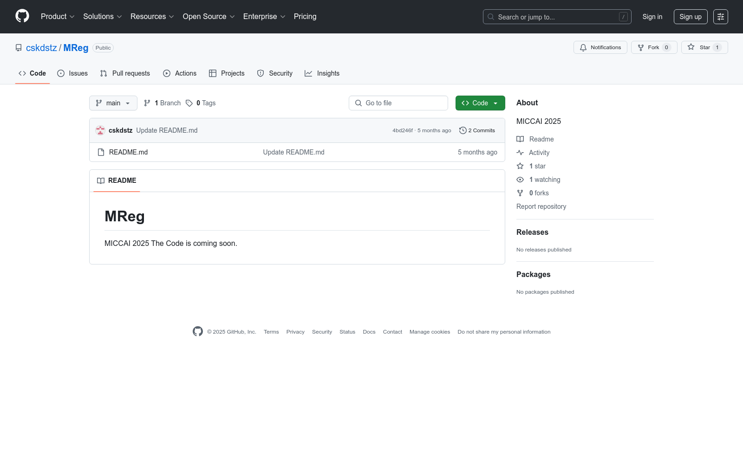743x464 pixels.
Task: Click the Notifications bell button
Action: coord(600,47)
